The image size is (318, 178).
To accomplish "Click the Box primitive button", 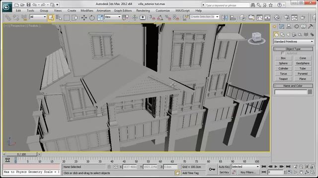I will point(283,58).
